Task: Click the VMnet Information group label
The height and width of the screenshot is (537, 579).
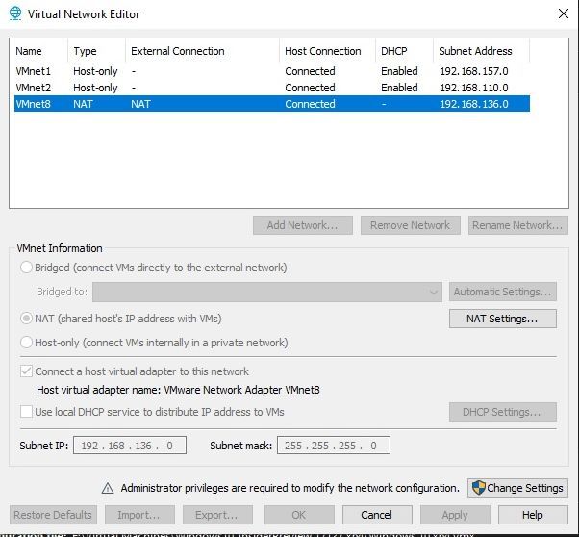Action: click(60, 248)
